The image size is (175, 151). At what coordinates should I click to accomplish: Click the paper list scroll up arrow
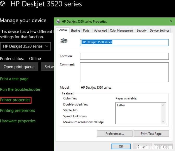pos(163,105)
